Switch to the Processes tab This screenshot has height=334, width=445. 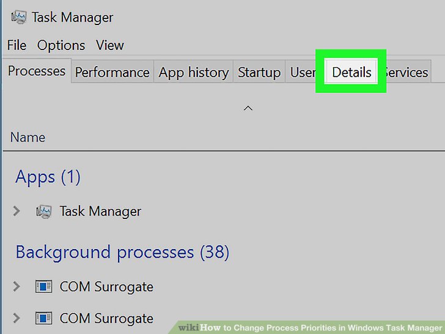(37, 72)
